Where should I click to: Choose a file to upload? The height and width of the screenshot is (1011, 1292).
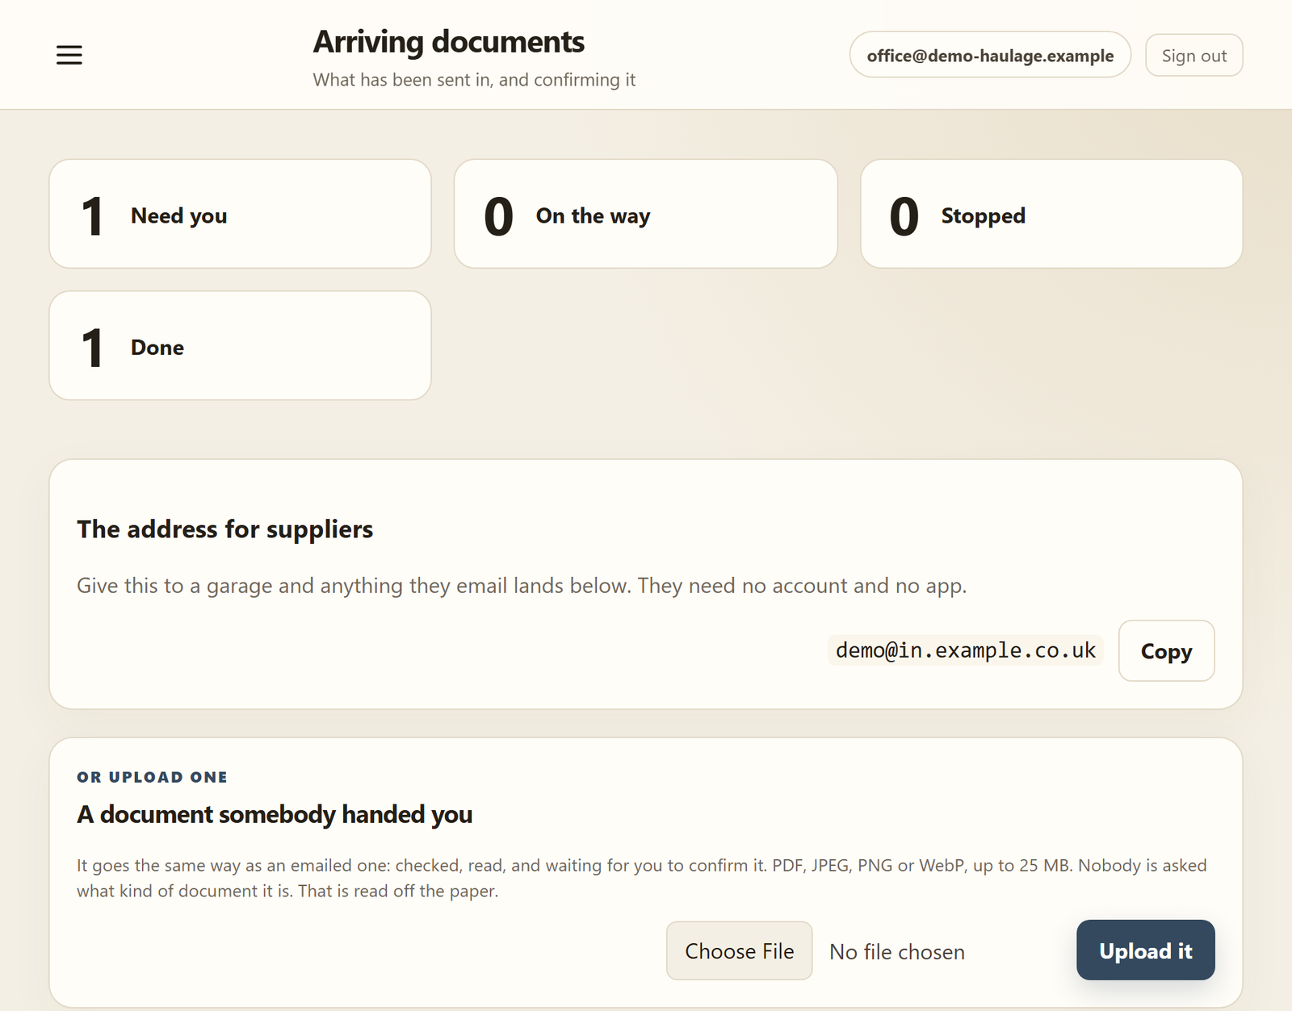(x=739, y=950)
